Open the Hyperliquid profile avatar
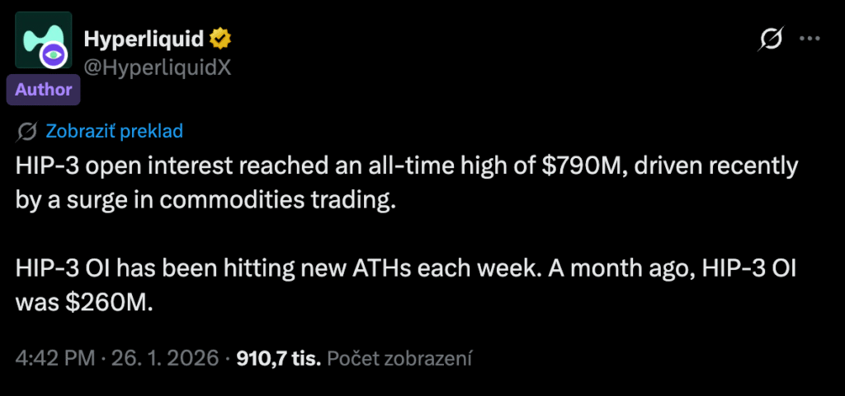The image size is (845, 396). click(x=37, y=39)
